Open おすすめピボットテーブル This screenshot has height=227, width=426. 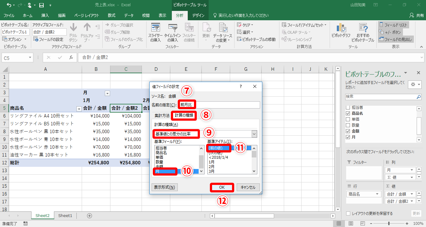[x=363, y=33]
